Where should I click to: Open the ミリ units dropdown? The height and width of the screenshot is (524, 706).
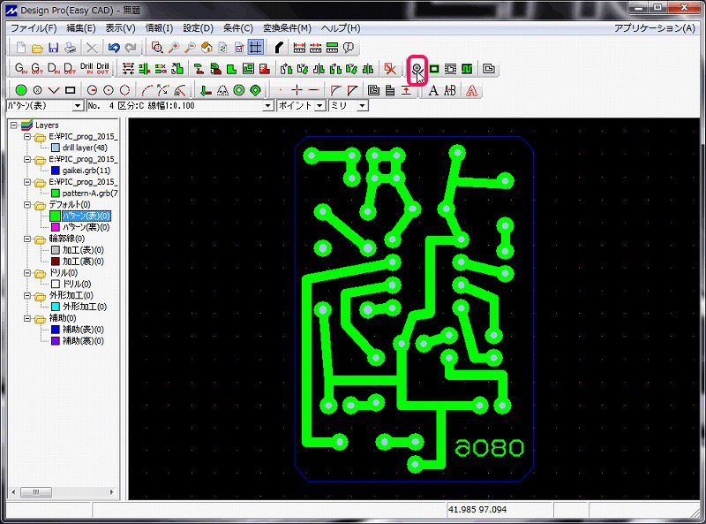pyautogui.click(x=362, y=106)
